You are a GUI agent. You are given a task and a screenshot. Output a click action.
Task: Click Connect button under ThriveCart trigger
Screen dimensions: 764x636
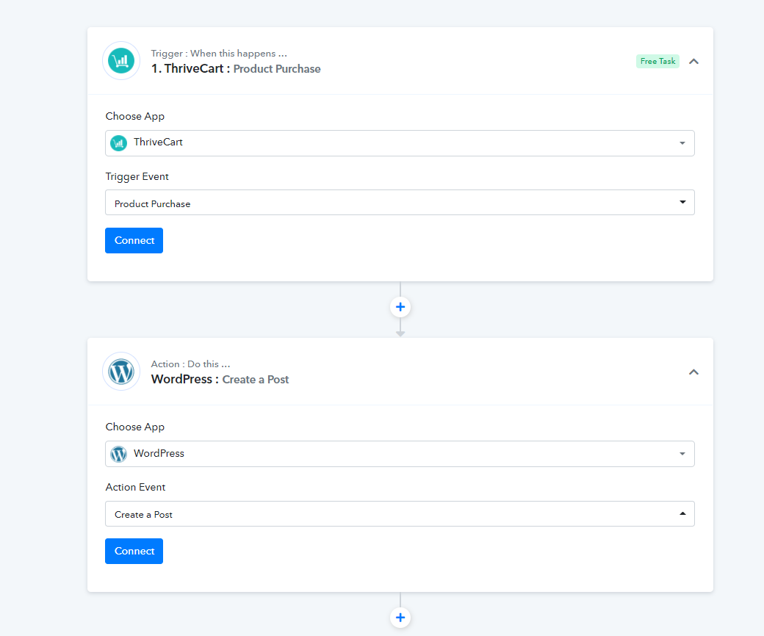(134, 241)
